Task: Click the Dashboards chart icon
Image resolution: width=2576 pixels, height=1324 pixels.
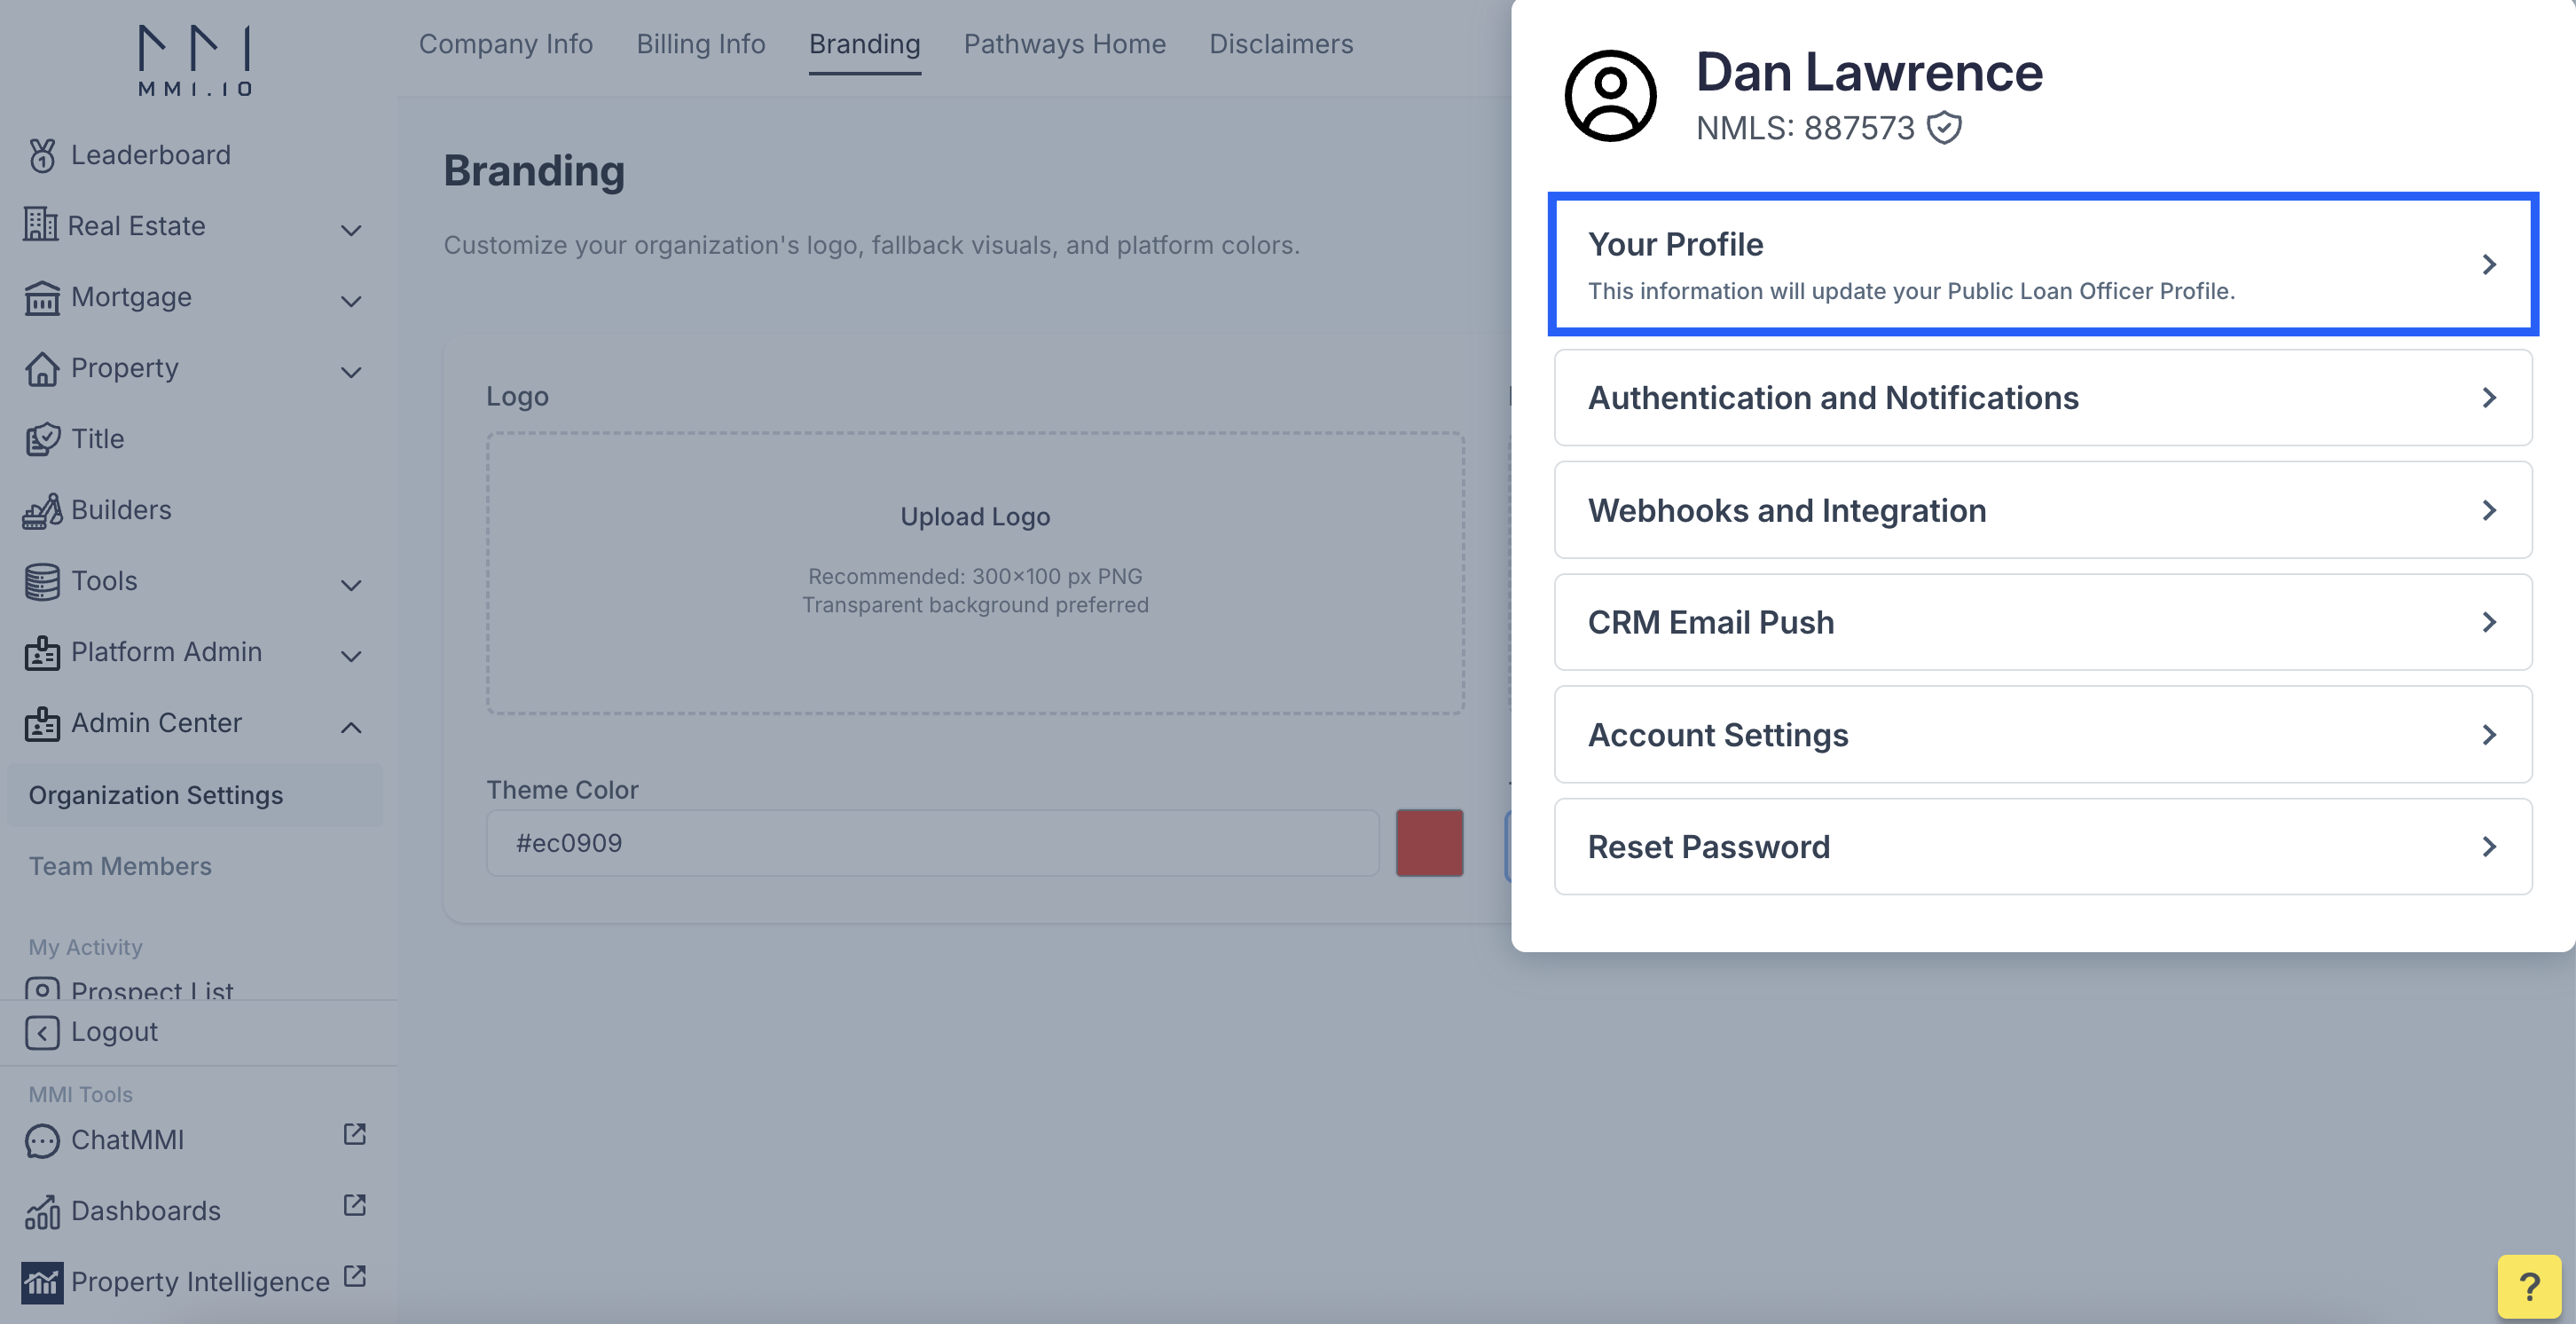Action: tap(42, 1212)
